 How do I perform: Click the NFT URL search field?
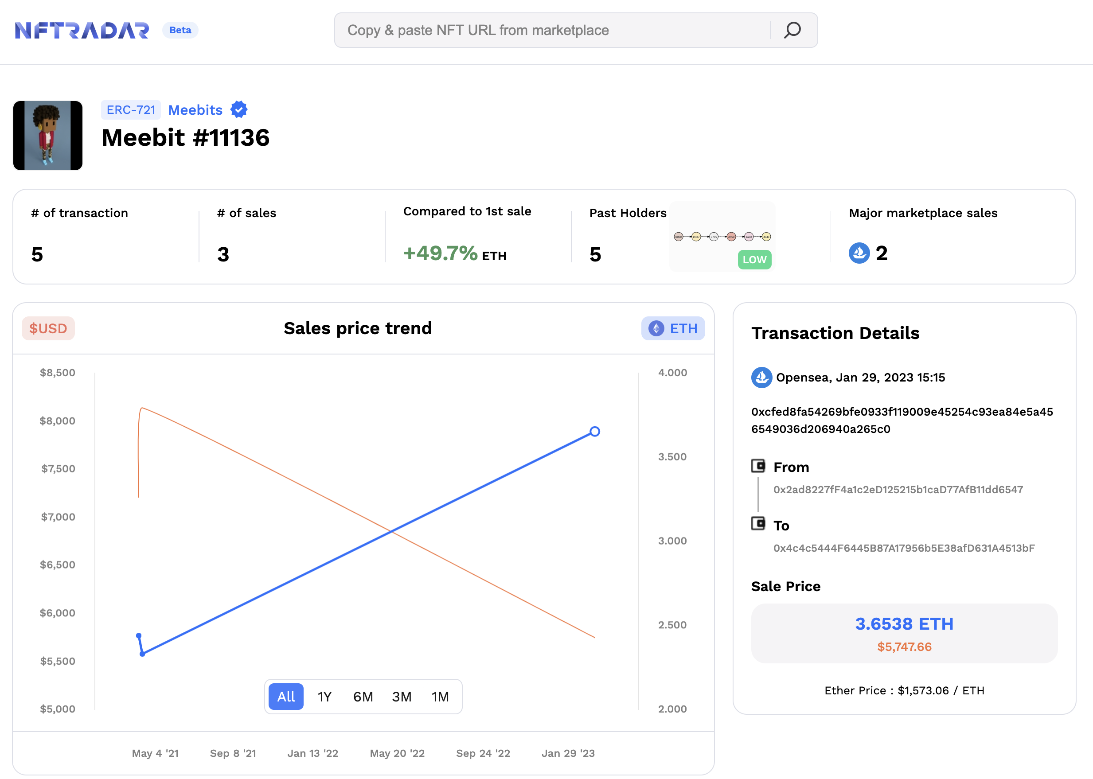tap(552, 30)
